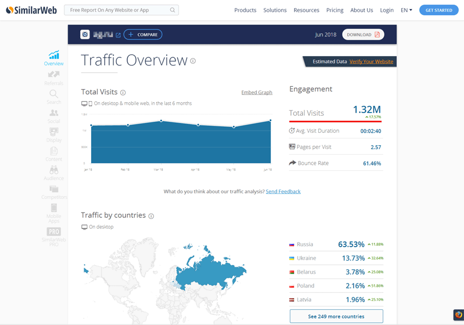Click the GET STARTED button
Viewport: 464px width, 325px height.
(439, 10)
